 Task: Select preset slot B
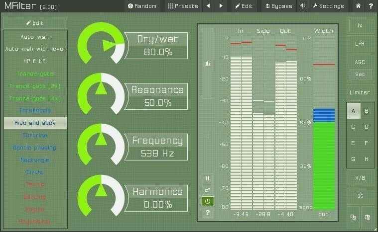tap(367, 111)
